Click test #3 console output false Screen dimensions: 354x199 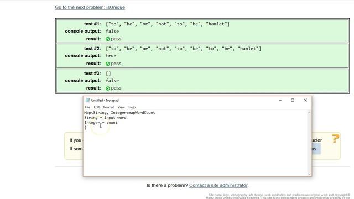point(112,81)
